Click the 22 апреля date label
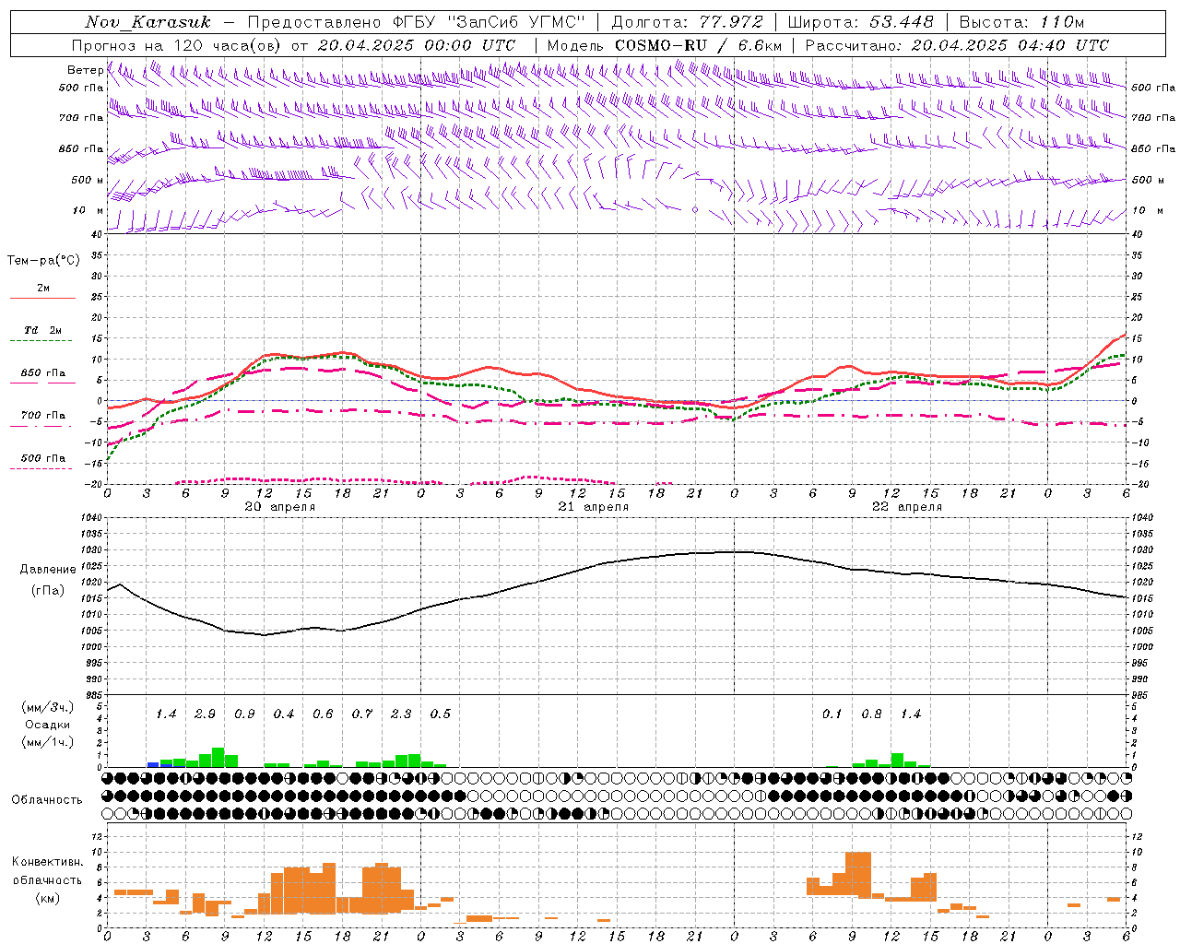 (906, 507)
